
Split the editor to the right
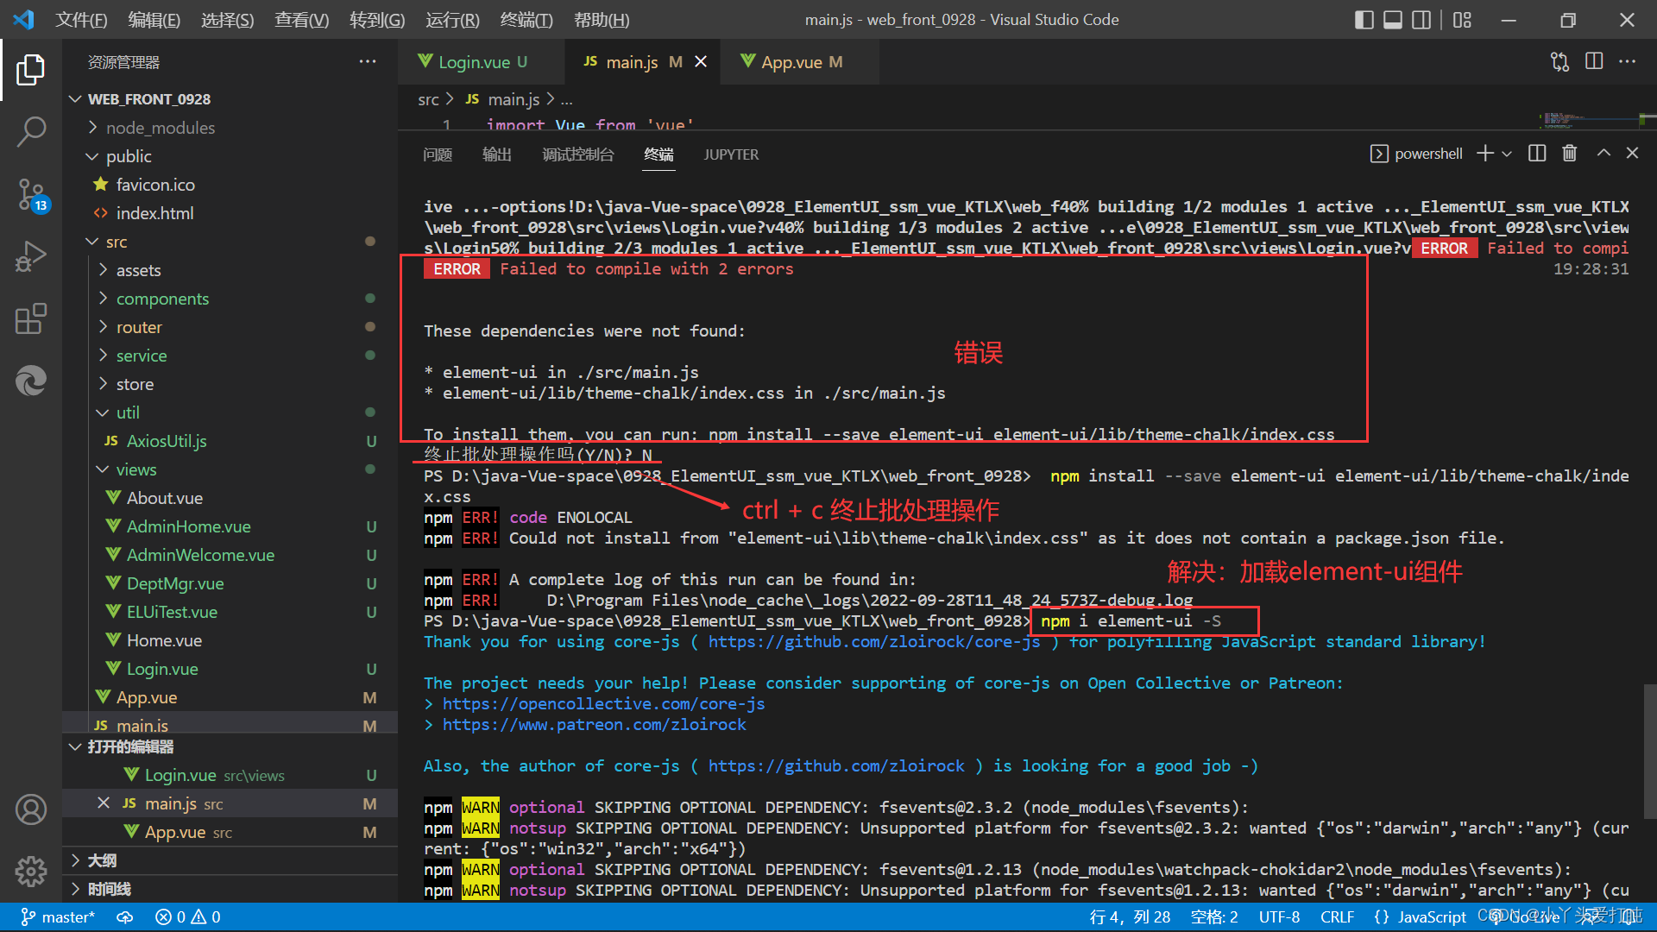click(x=1594, y=62)
